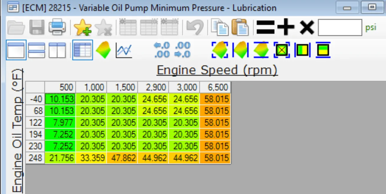Click the Undo arrow icon
The height and width of the screenshot is (194, 386).
tap(195, 27)
